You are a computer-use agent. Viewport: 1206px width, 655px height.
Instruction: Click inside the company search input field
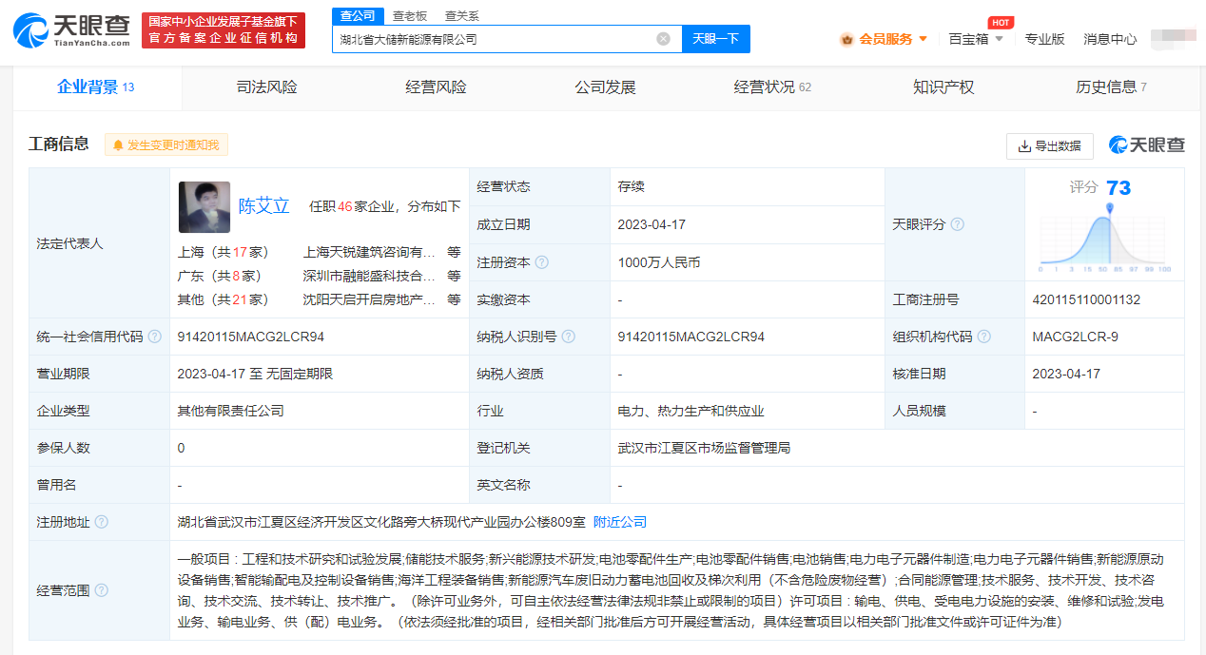(495, 38)
